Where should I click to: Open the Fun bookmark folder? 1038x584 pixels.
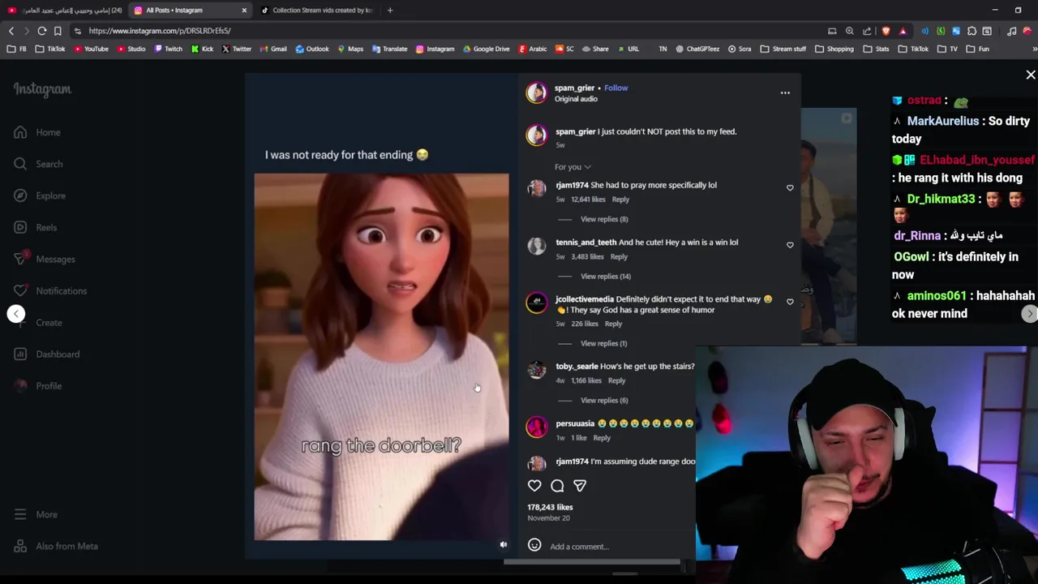click(977, 49)
